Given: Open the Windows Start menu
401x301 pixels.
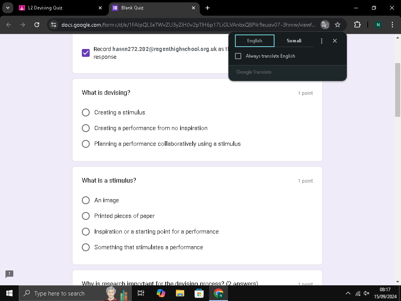Looking at the screenshot, I should (9, 293).
